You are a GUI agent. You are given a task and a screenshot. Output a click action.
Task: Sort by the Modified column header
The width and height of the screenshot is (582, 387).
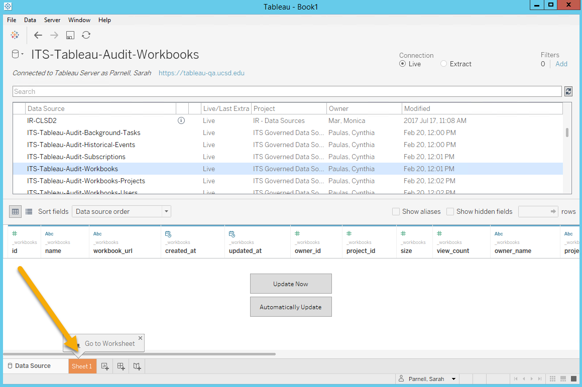(x=482, y=109)
